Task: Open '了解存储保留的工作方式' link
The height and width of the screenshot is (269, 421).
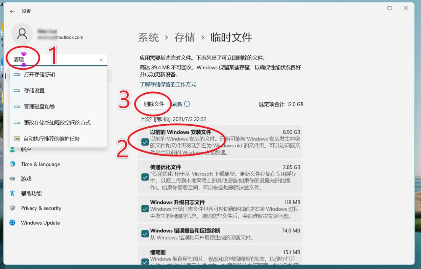Action: pyautogui.click(x=168, y=84)
